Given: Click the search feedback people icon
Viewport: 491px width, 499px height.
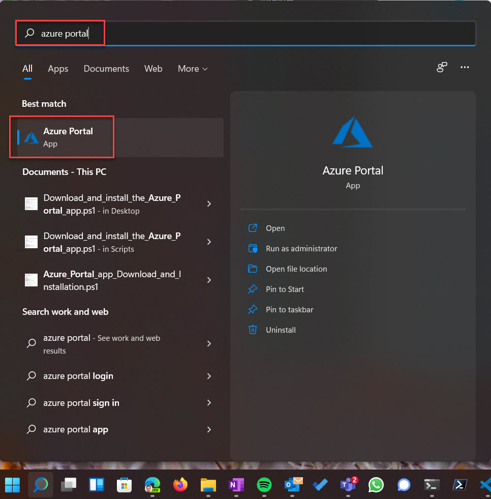Looking at the screenshot, I should 442,68.
